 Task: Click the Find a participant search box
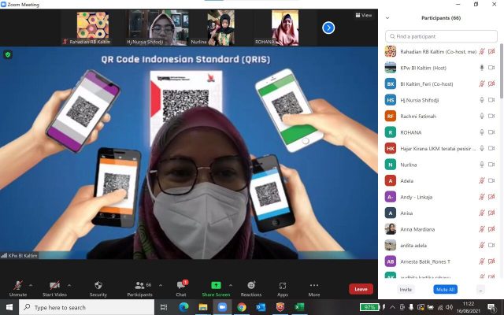coord(441,36)
